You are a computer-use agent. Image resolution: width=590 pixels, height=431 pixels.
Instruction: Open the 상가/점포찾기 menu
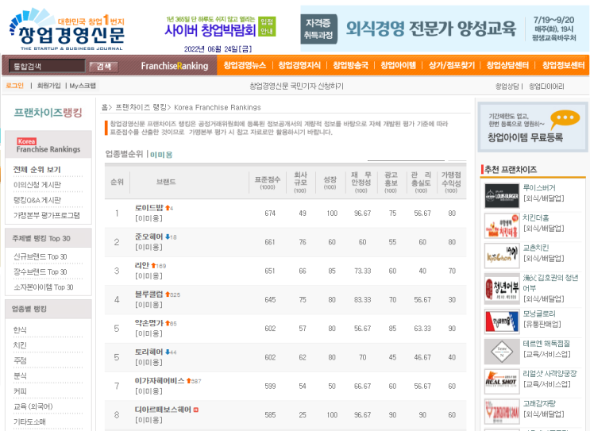pos(452,65)
